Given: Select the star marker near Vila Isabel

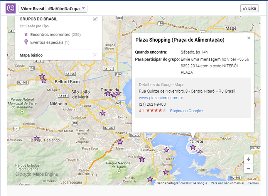Looking at the screenshot, I should (142, 159).
